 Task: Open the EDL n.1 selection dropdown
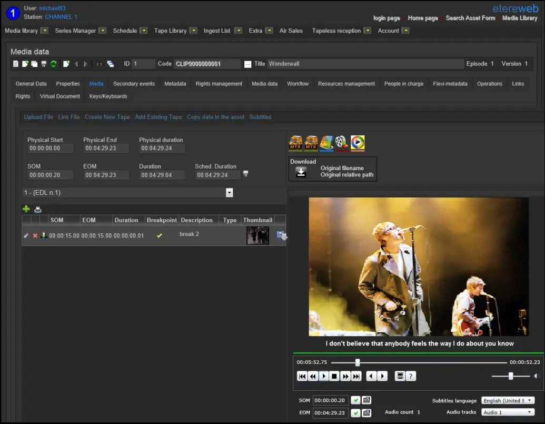click(229, 193)
